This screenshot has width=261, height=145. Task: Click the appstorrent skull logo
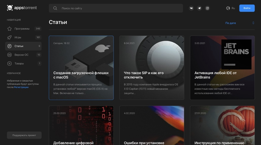[9, 8]
